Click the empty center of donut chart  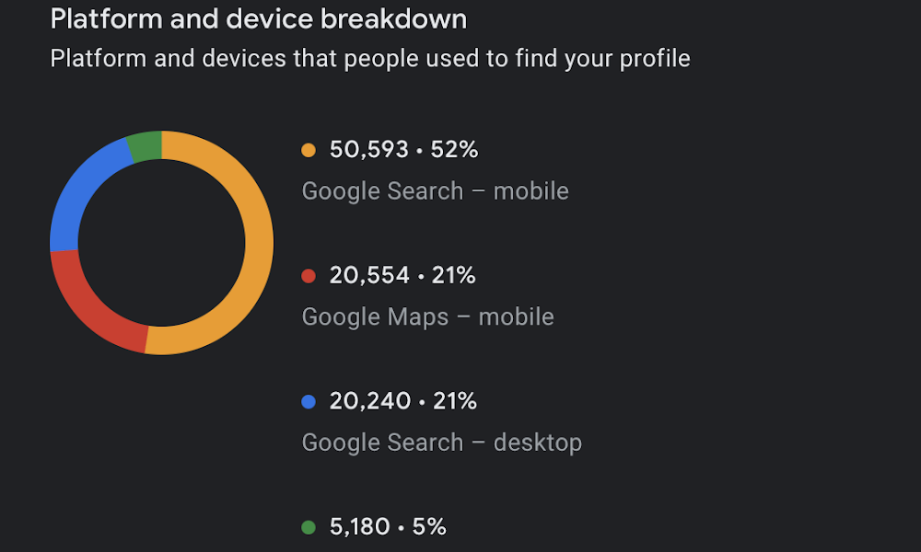tap(161, 243)
